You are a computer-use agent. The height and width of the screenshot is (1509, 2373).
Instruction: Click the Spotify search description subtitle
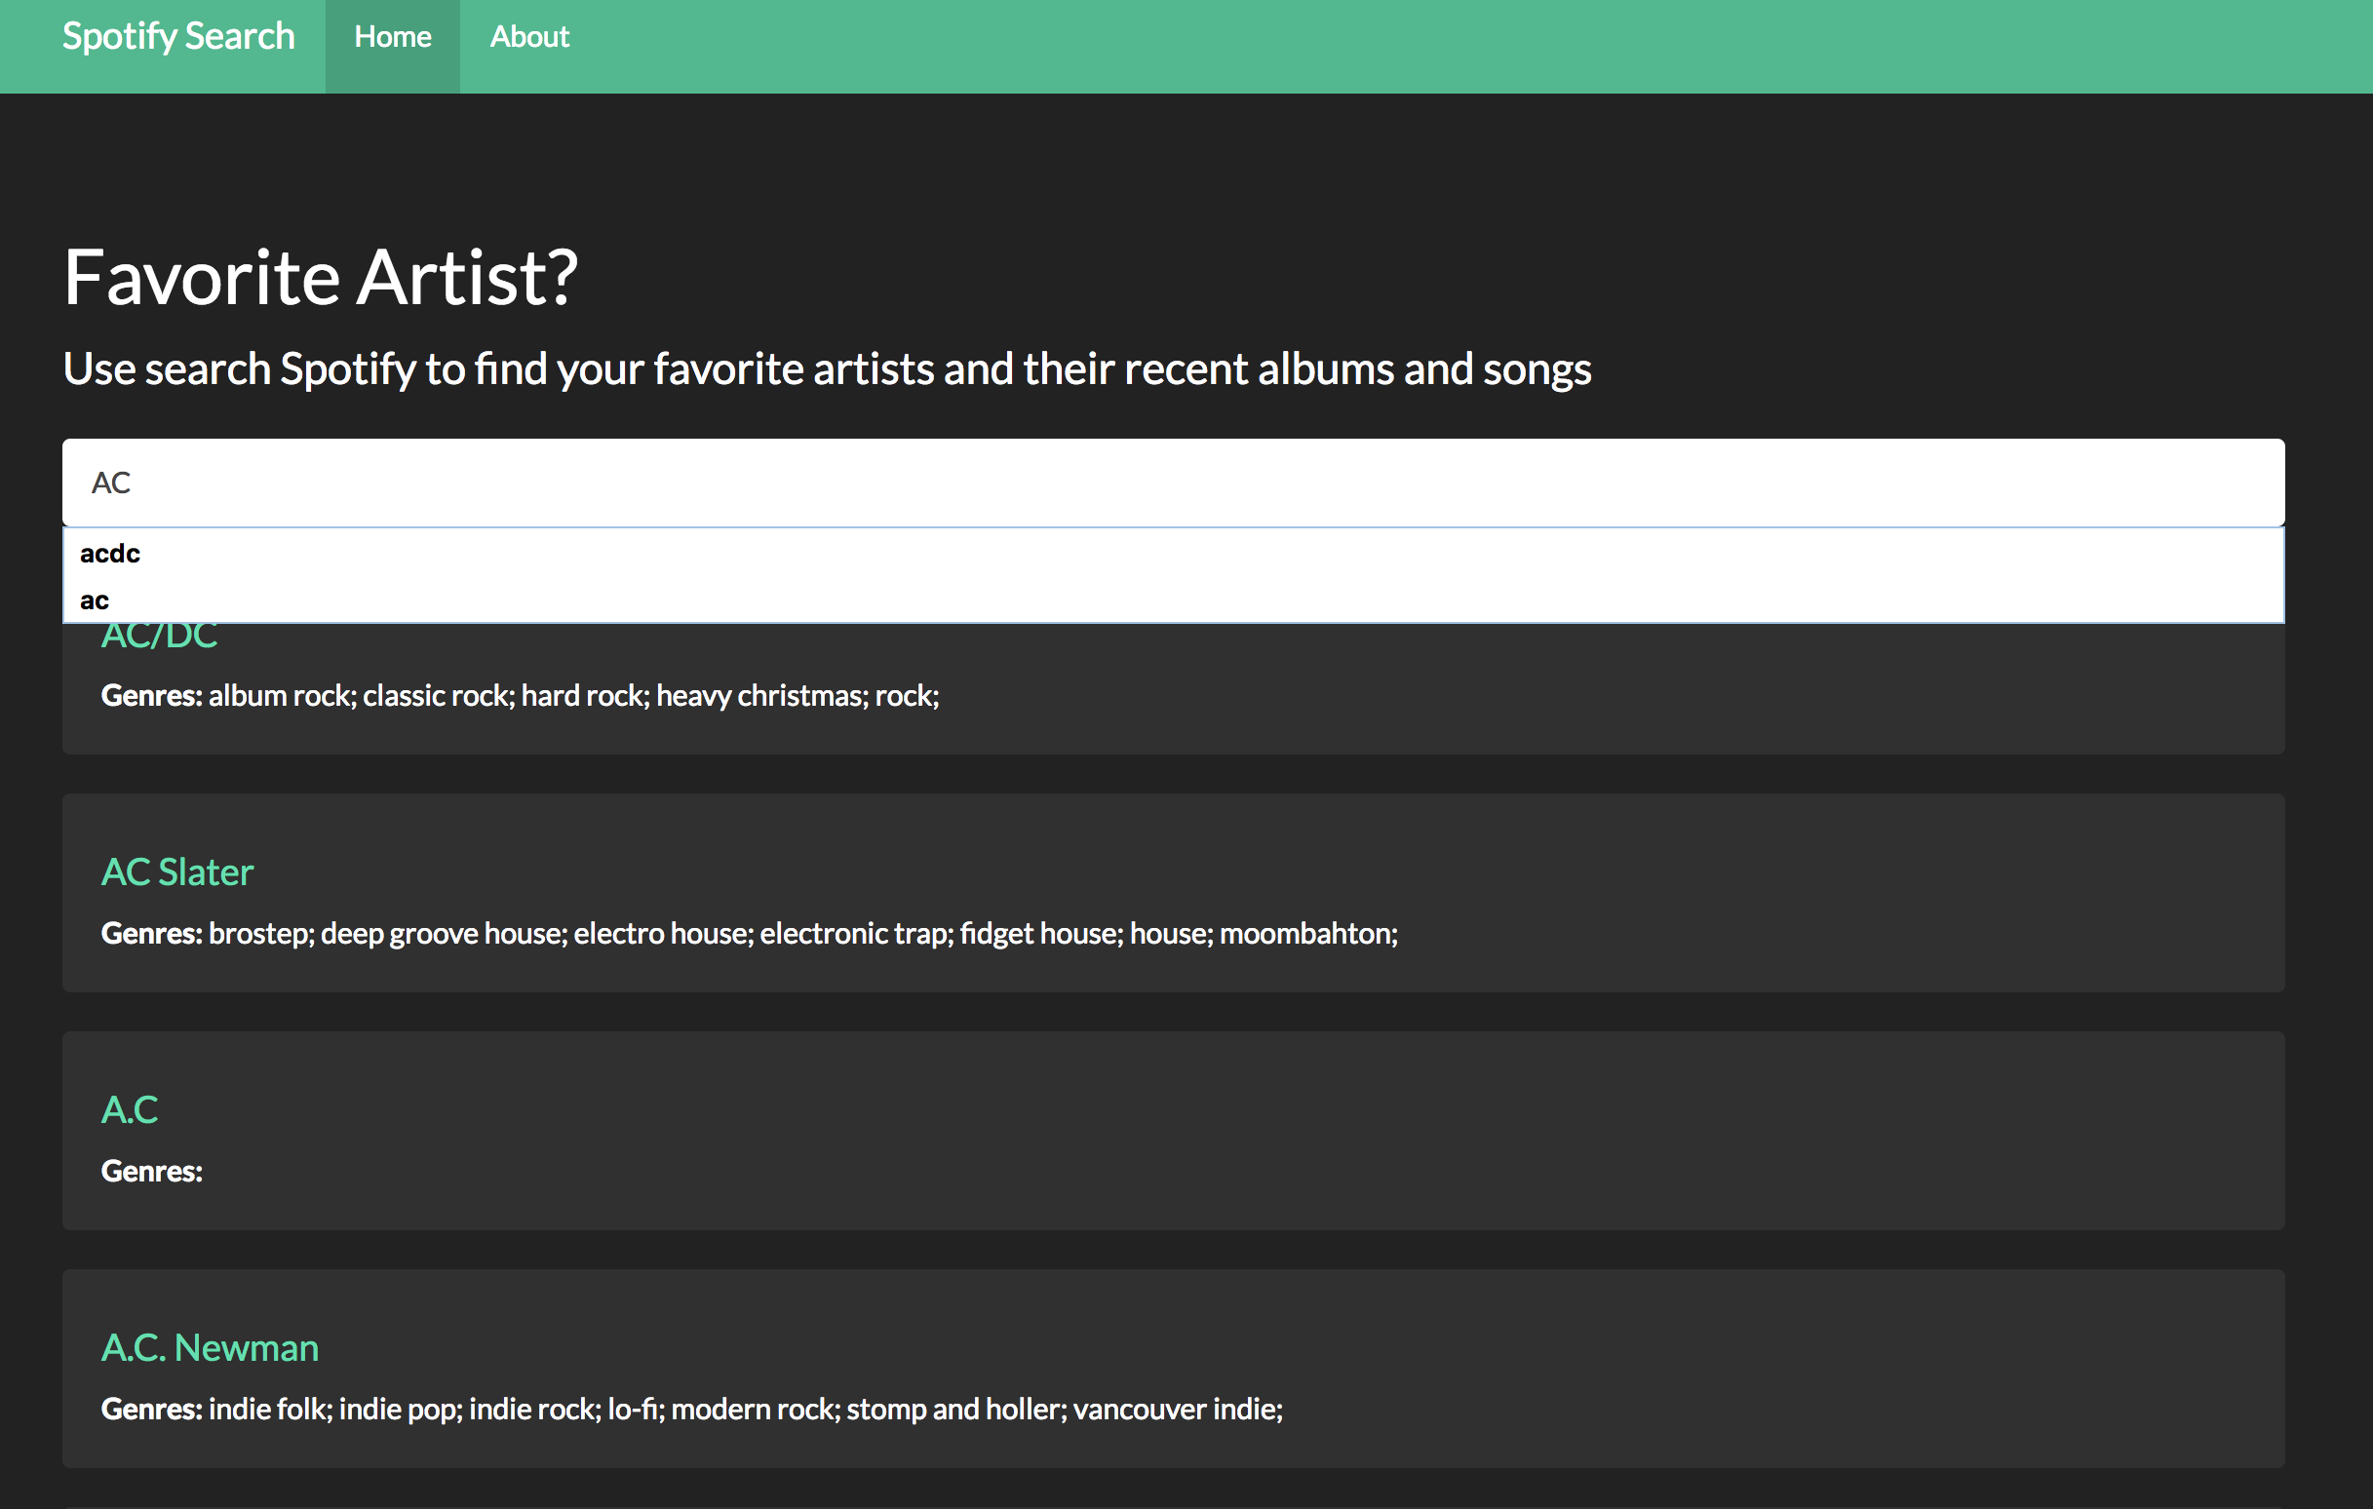click(826, 369)
